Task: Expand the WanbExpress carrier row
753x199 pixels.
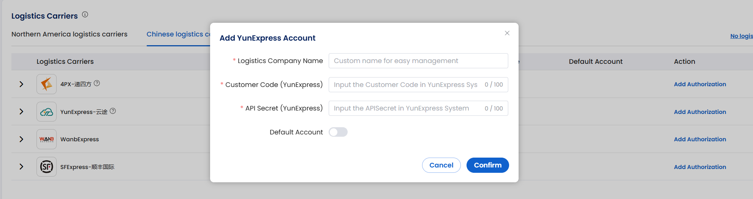Action: tap(21, 139)
